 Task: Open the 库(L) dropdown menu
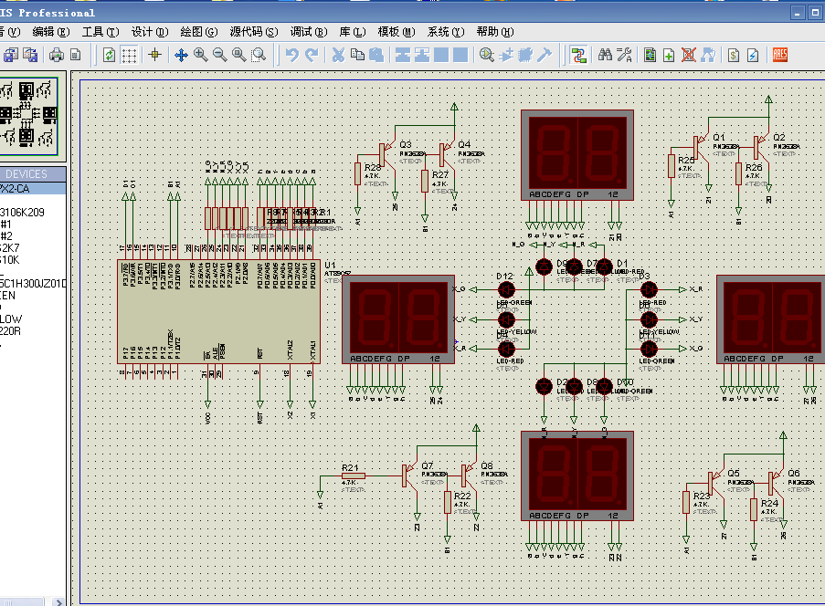352,31
